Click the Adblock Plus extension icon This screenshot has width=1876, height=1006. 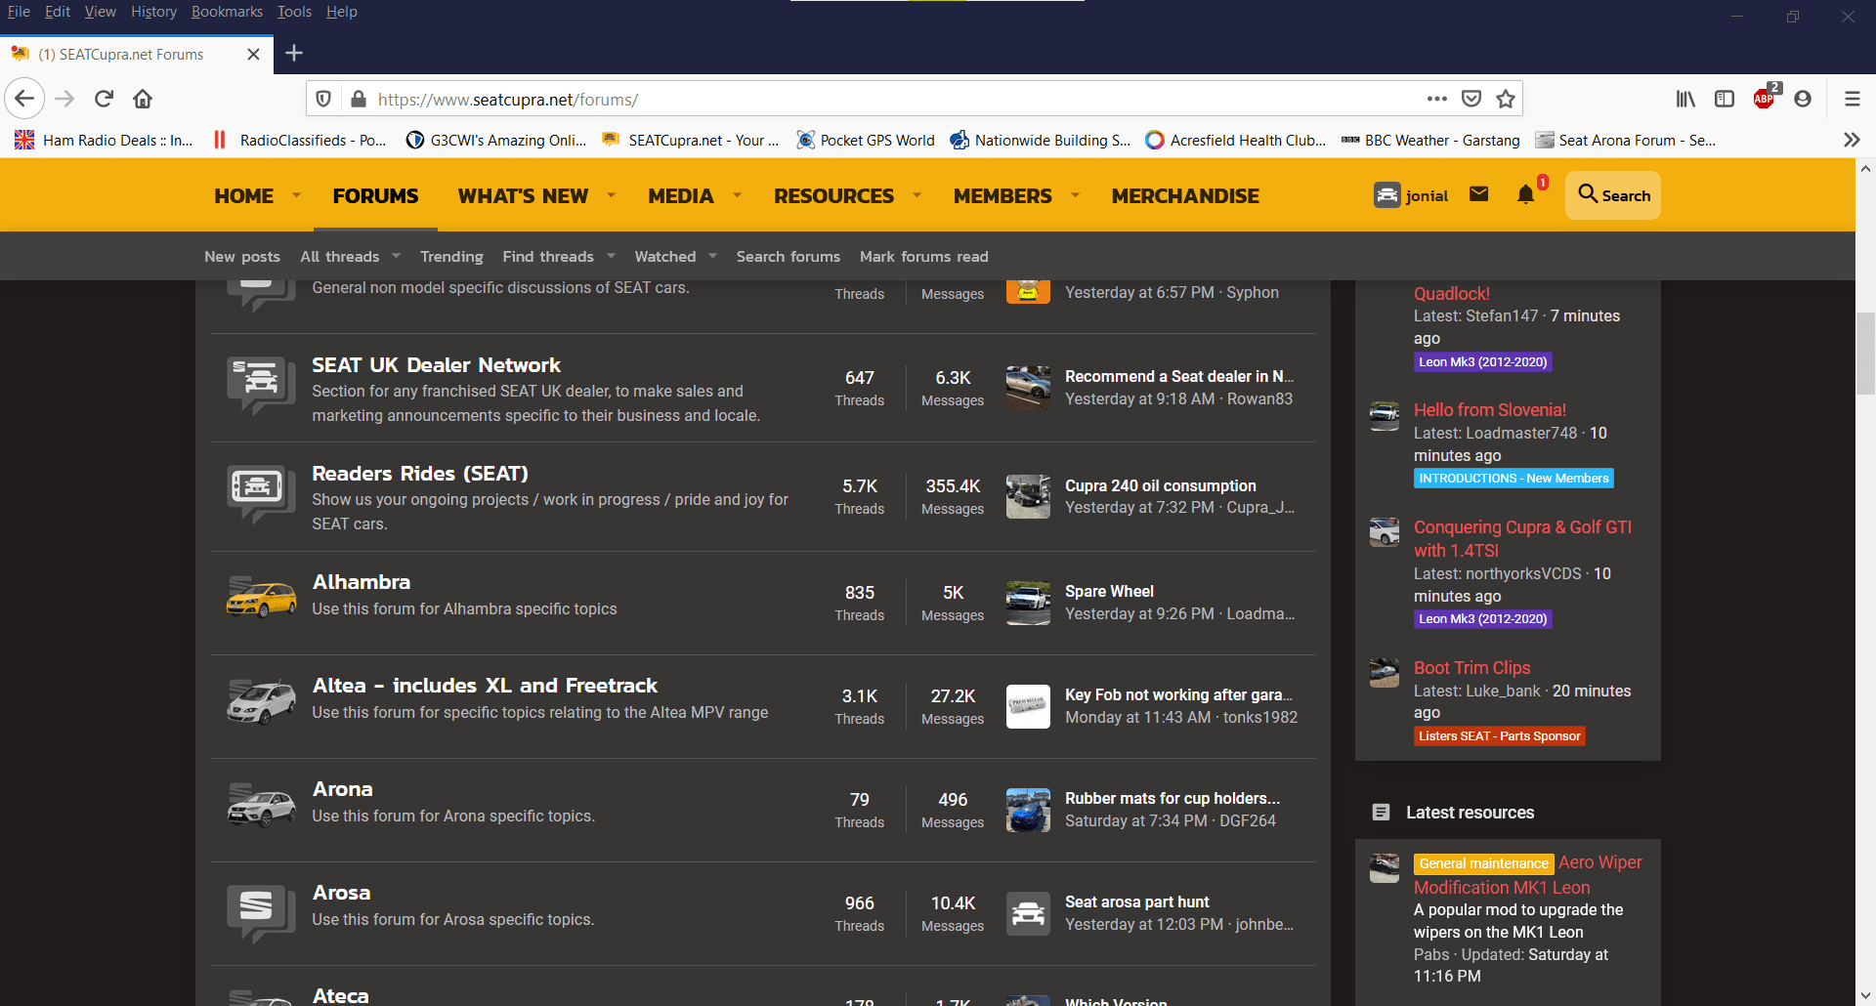click(1765, 98)
